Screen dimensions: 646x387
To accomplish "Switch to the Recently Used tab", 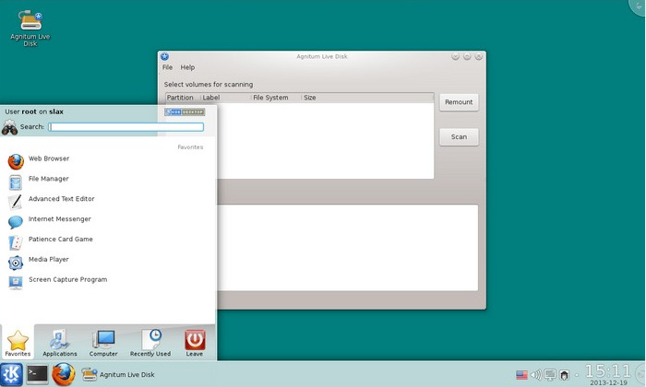I will (150, 343).
